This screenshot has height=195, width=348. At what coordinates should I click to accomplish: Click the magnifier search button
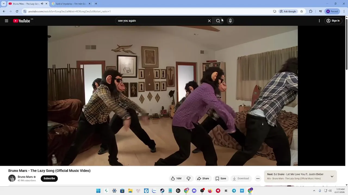(x=218, y=21)
